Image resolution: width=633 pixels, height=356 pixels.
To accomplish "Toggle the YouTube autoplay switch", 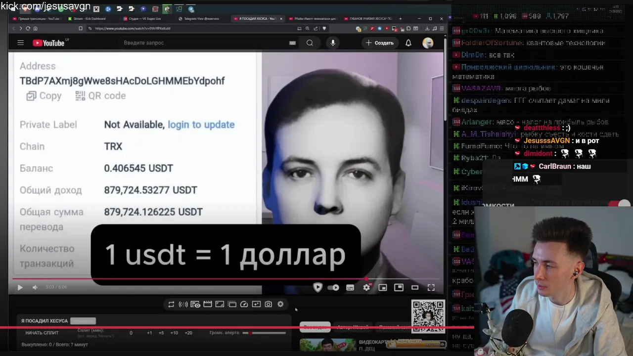I will 334,287.
